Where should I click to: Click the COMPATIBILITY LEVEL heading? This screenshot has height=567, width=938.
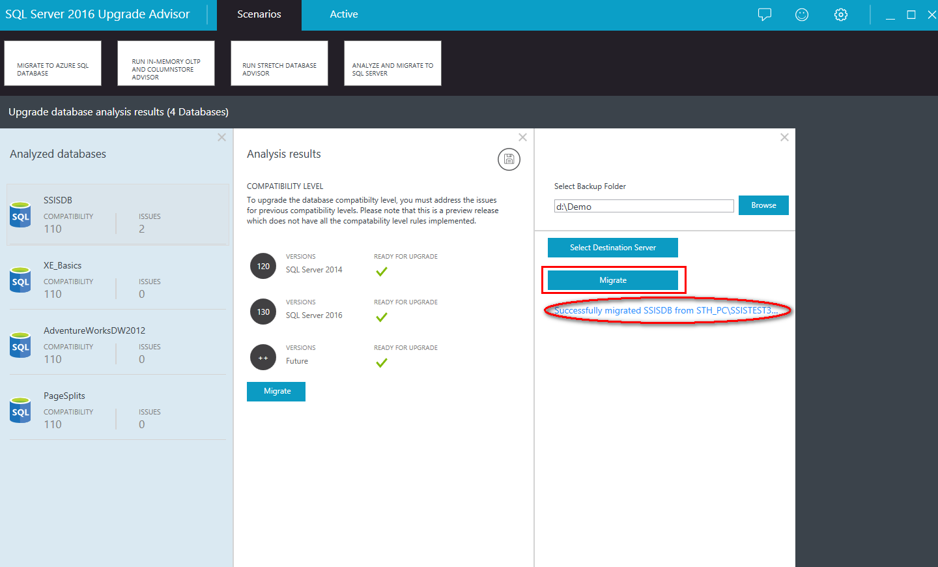click(285, 186)
